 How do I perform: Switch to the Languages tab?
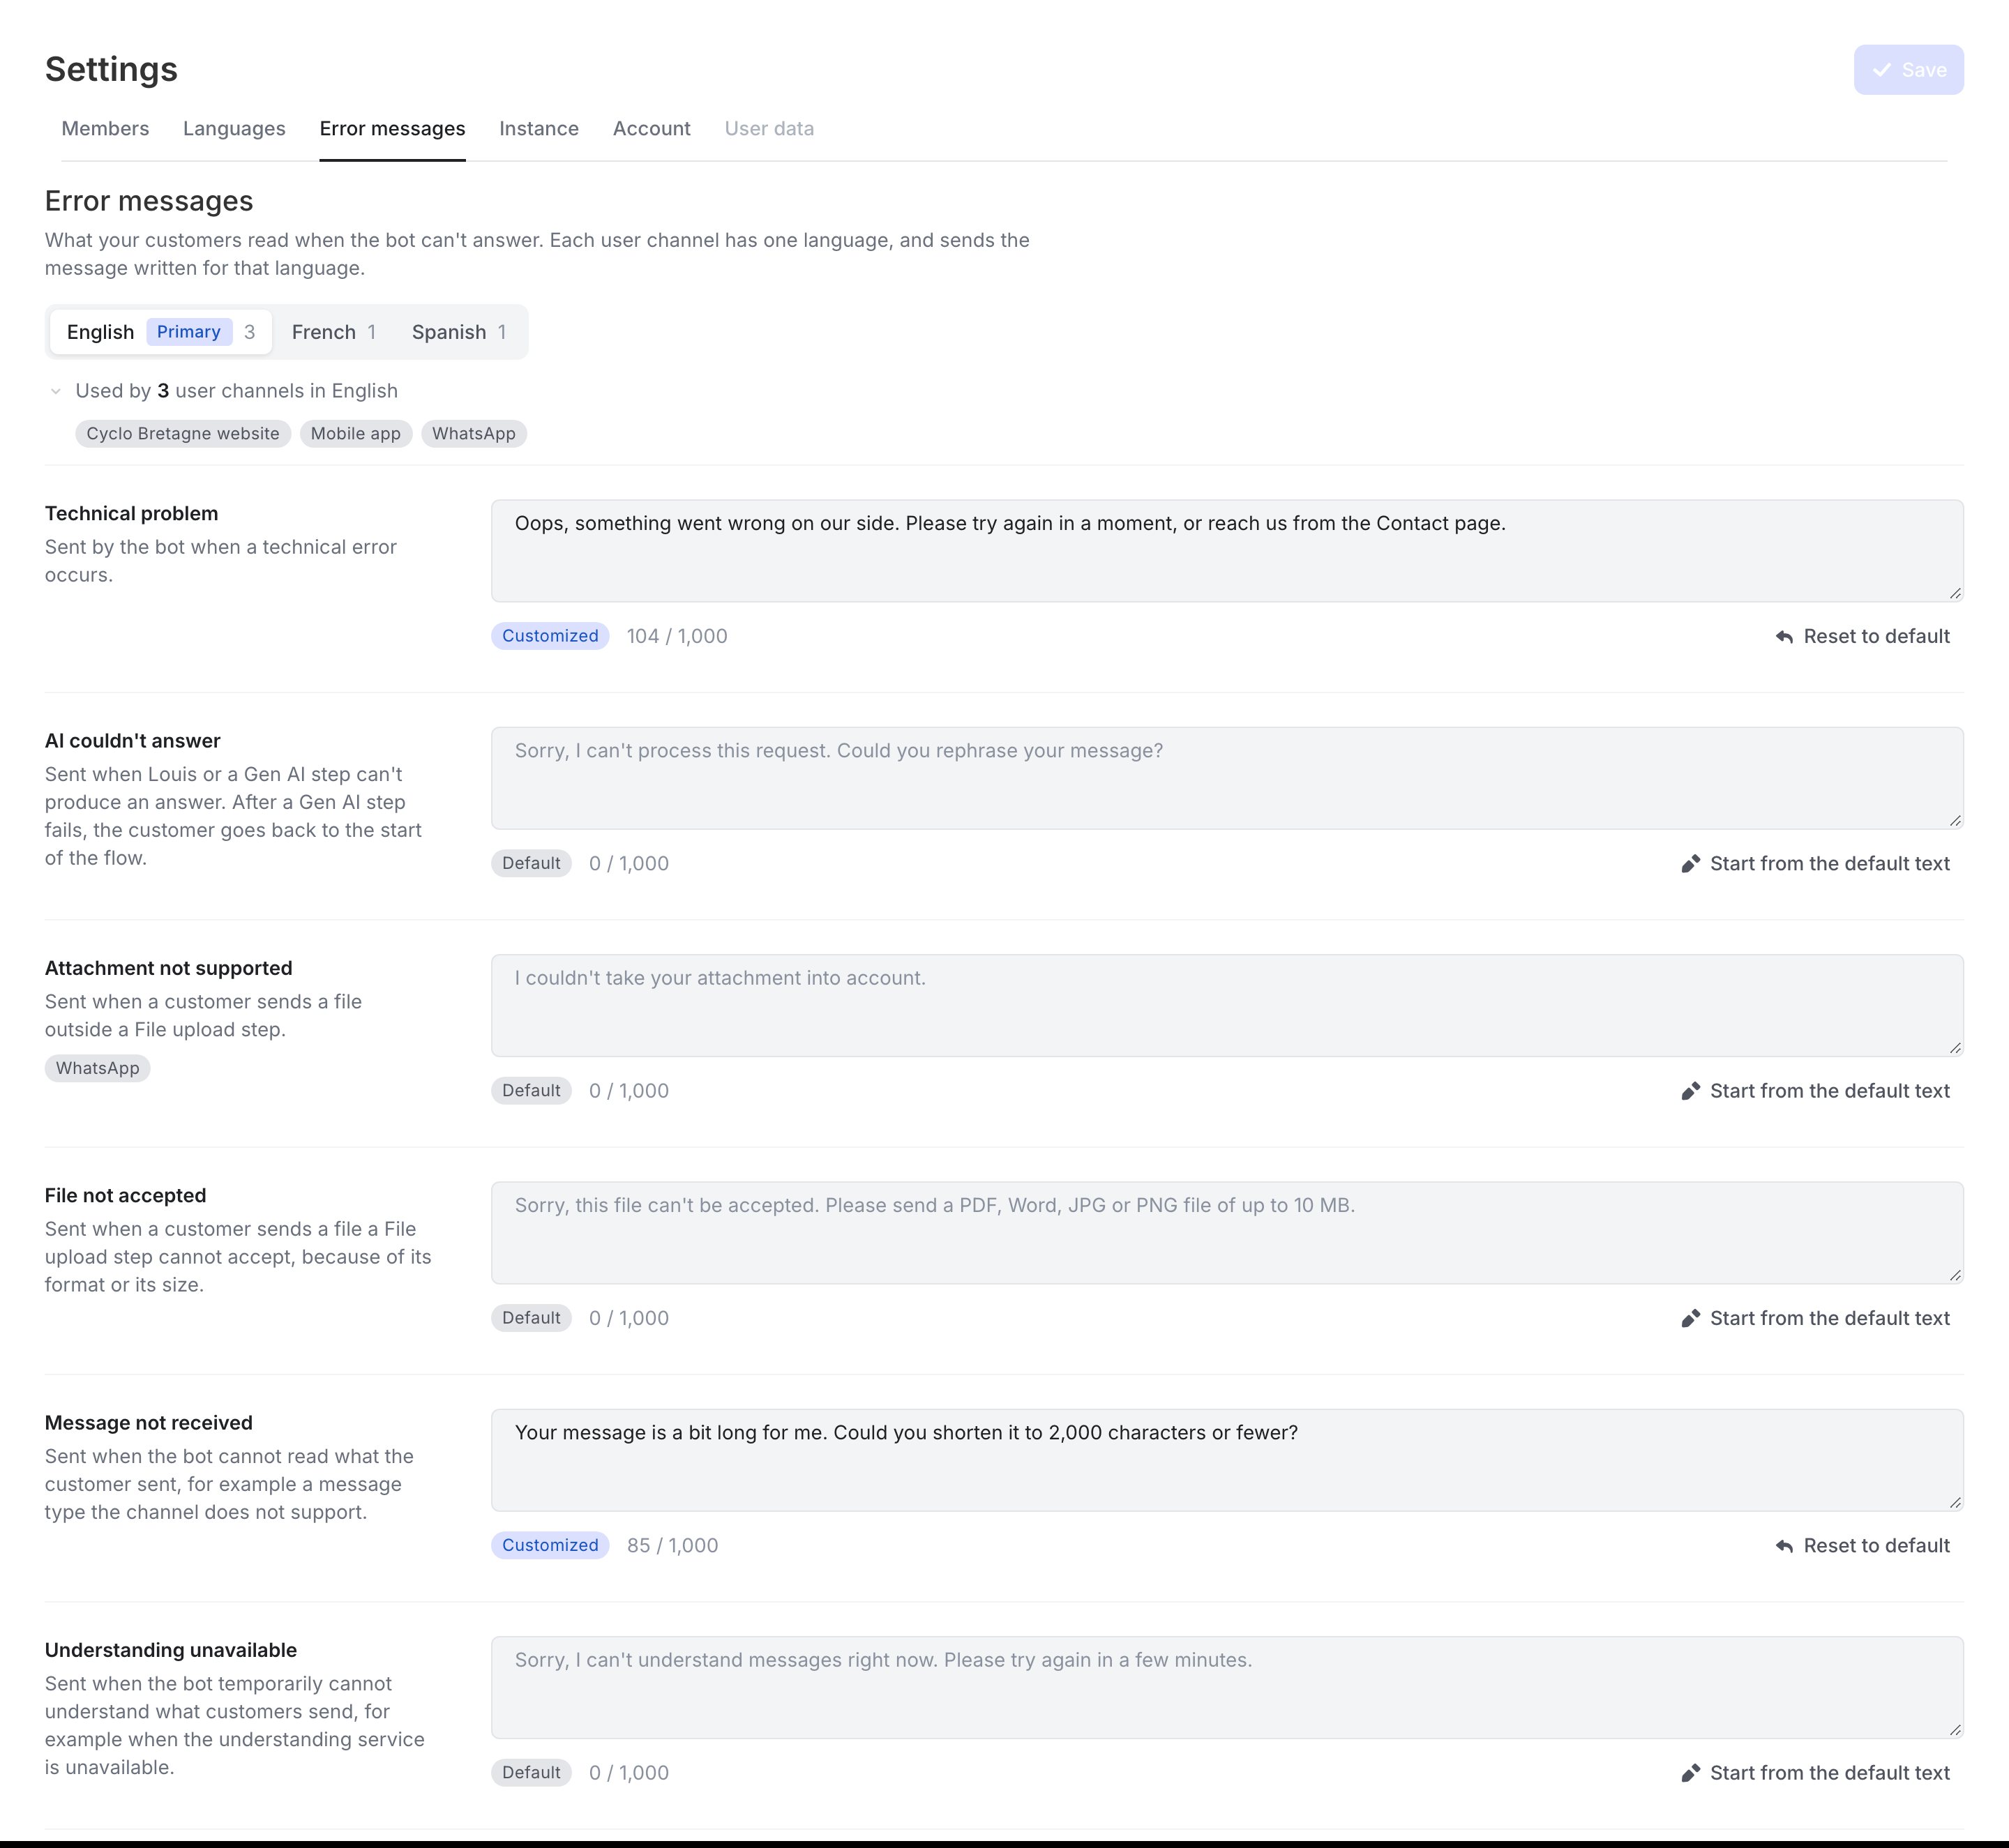[234, 129]
